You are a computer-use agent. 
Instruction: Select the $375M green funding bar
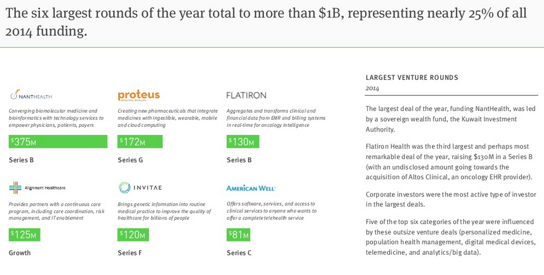[x=58, y=142]
